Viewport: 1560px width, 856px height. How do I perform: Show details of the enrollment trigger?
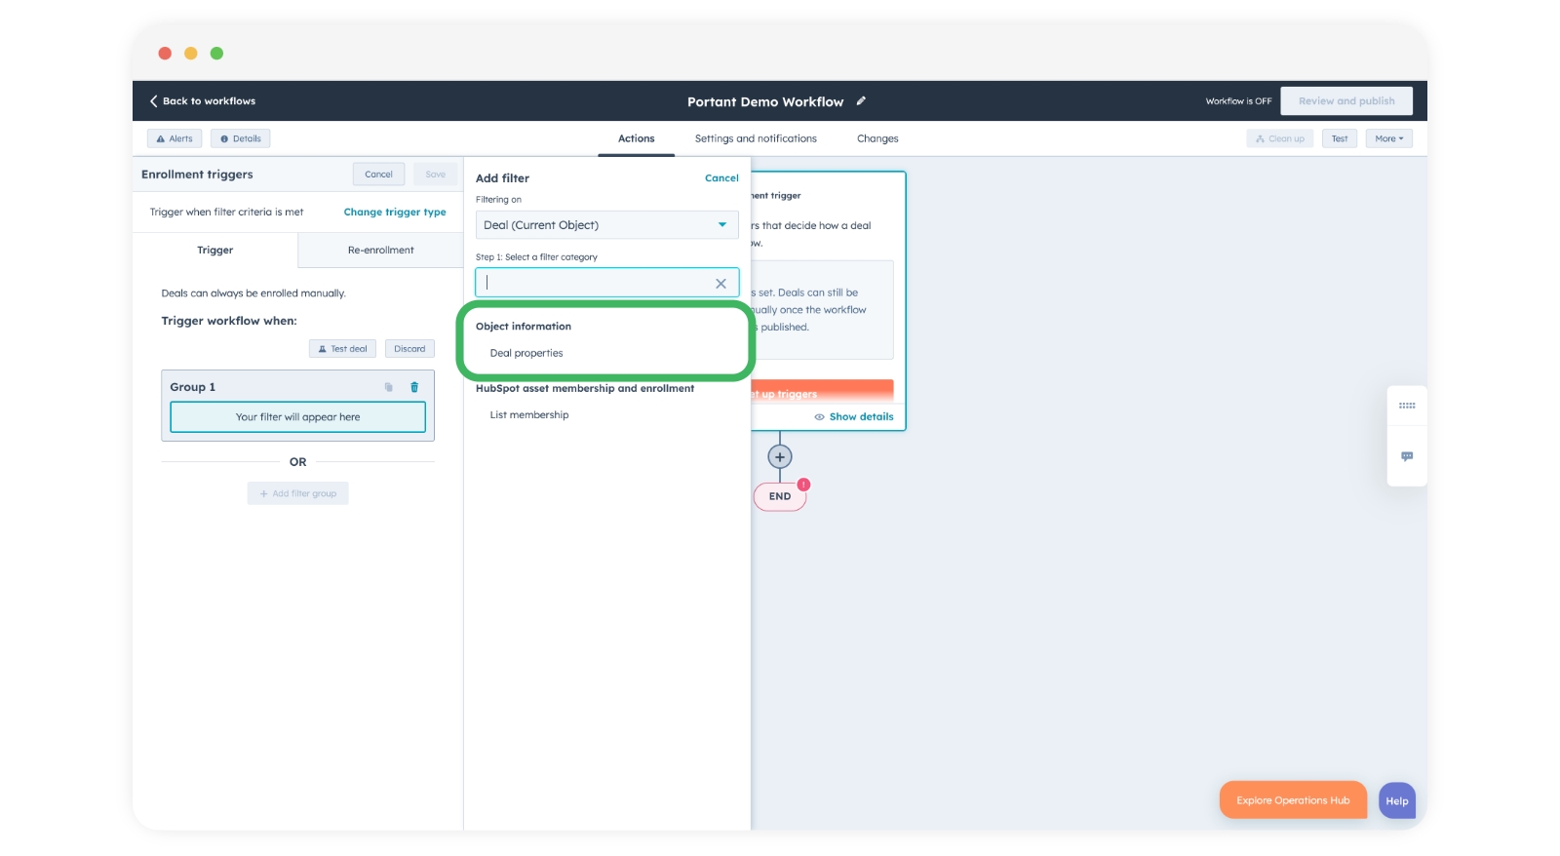pos(854,416)
